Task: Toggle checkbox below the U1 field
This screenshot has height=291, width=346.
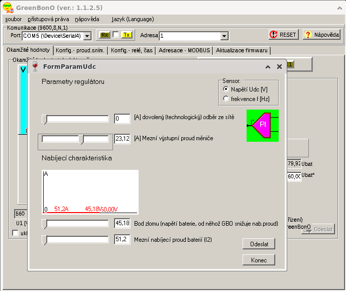Action: point(15,233)
